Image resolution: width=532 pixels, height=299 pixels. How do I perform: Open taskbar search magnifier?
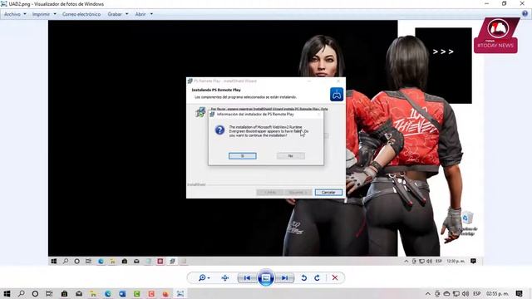[21, 293]
